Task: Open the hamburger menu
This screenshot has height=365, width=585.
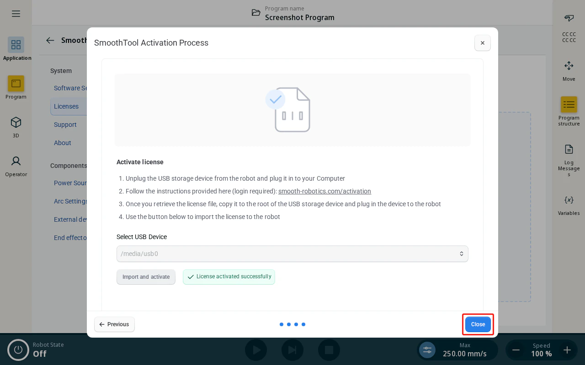Action: [x=16, y=14]
